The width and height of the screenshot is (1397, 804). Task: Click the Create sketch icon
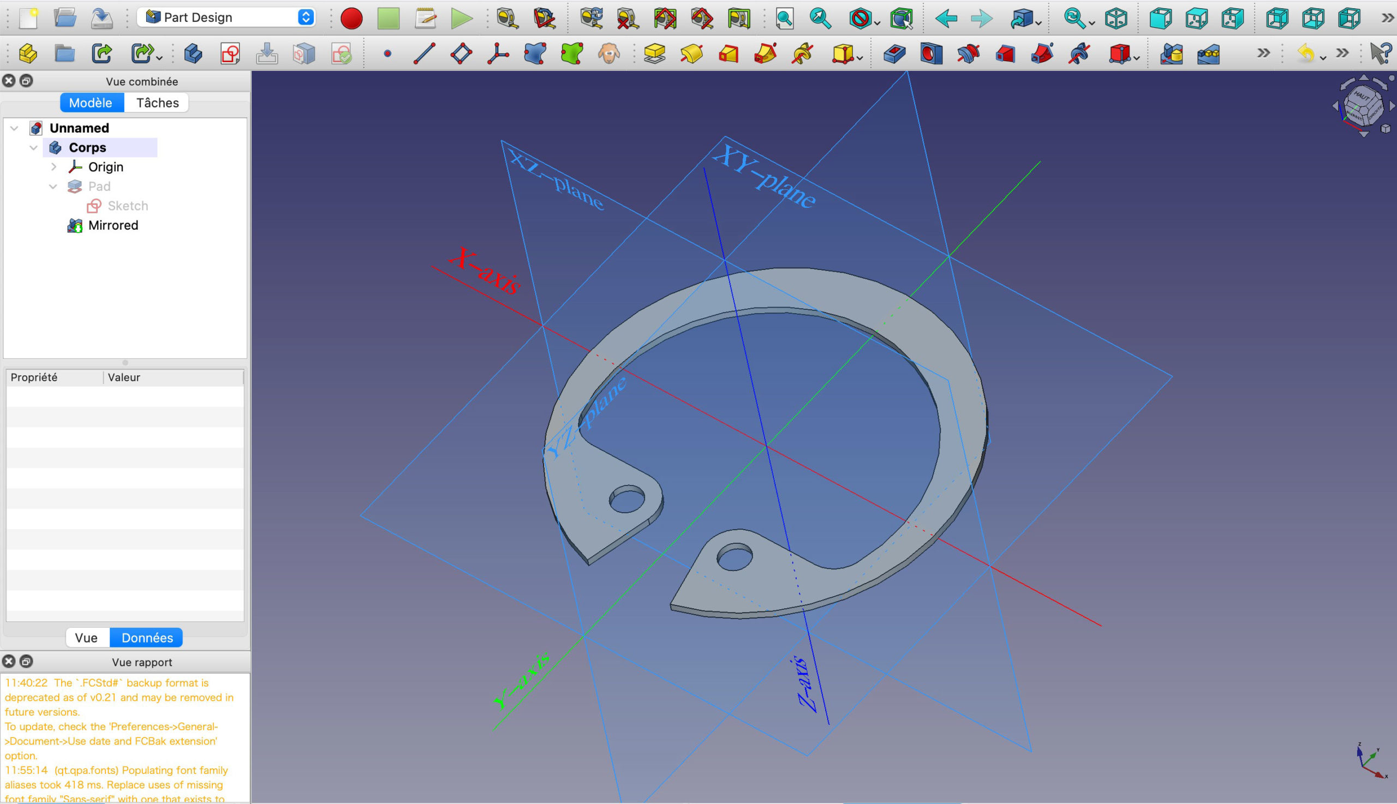(230, 53)
